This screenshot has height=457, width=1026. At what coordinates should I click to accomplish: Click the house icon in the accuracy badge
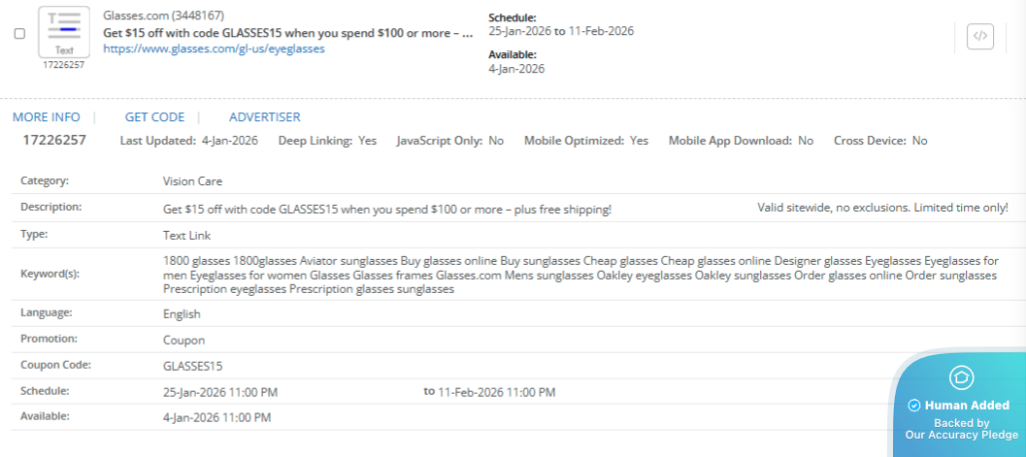(x=961, y=377)
